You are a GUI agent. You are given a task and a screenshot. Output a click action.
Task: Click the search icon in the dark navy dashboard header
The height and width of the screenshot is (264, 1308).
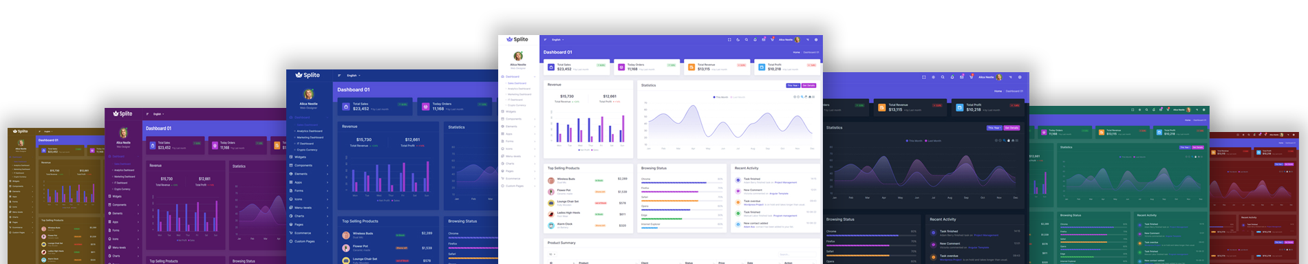coord(943,77)
